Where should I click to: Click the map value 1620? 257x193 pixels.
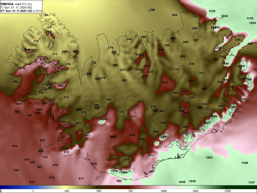pos(214,116)
